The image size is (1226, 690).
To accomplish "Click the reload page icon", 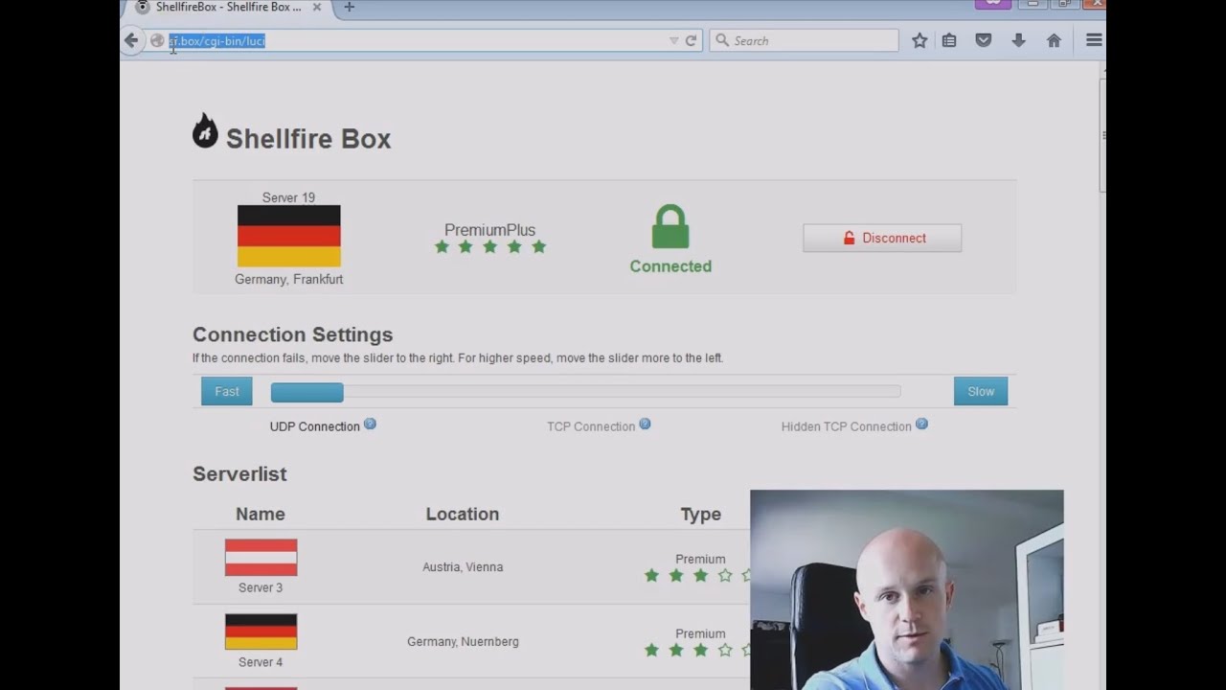I will tap(691, 40).
